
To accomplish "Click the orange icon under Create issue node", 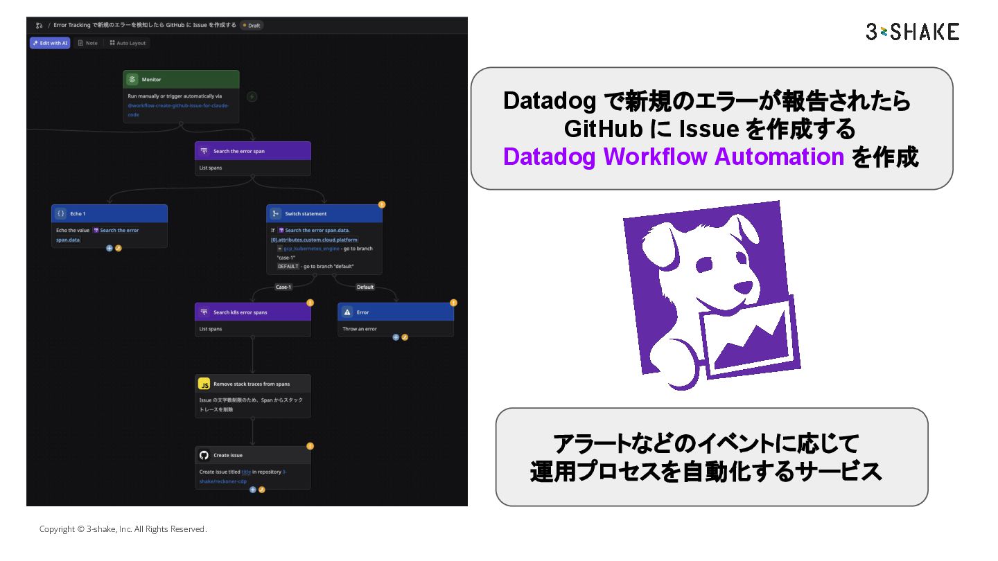I will pos(261,490).
